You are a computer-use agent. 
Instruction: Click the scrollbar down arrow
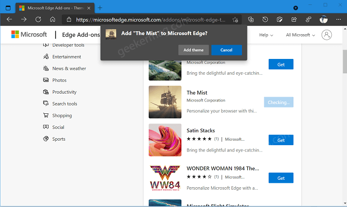click(345, 203)
